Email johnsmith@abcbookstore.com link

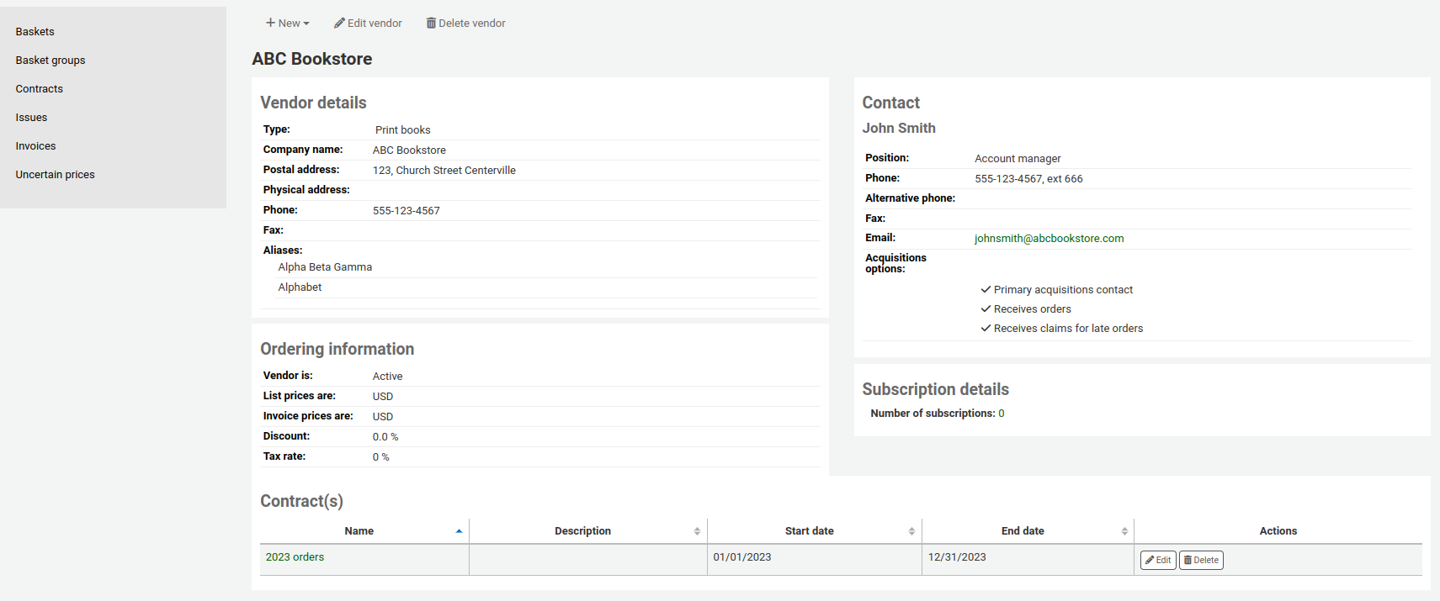pos(1049,239)
